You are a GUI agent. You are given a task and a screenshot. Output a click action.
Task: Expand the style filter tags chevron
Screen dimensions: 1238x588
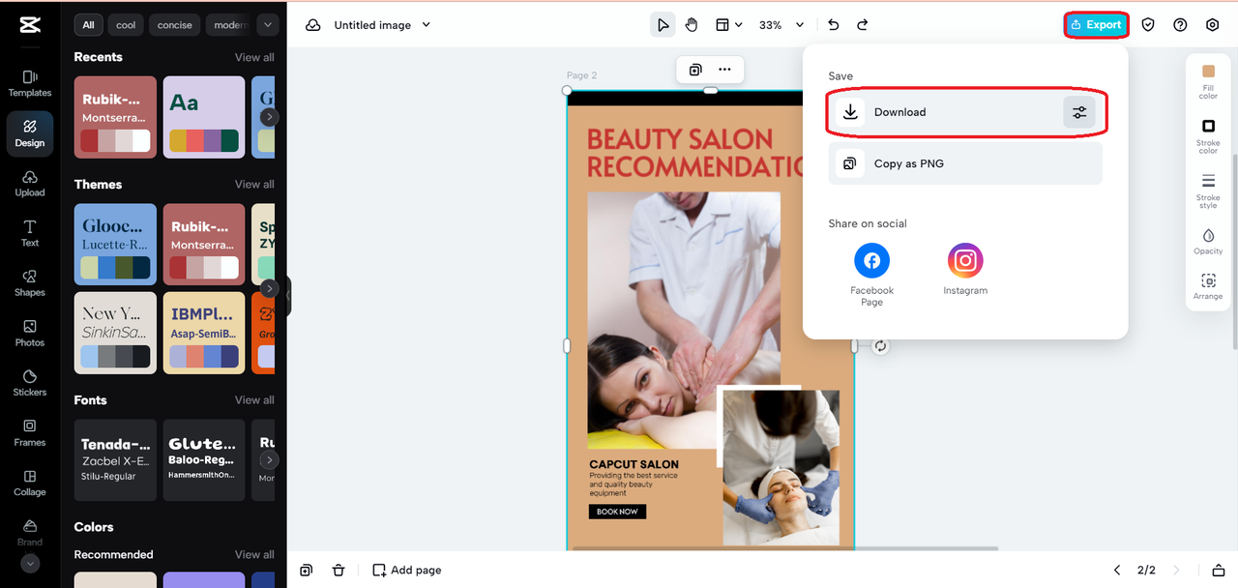pyautogui.click(x=267, y=25)
